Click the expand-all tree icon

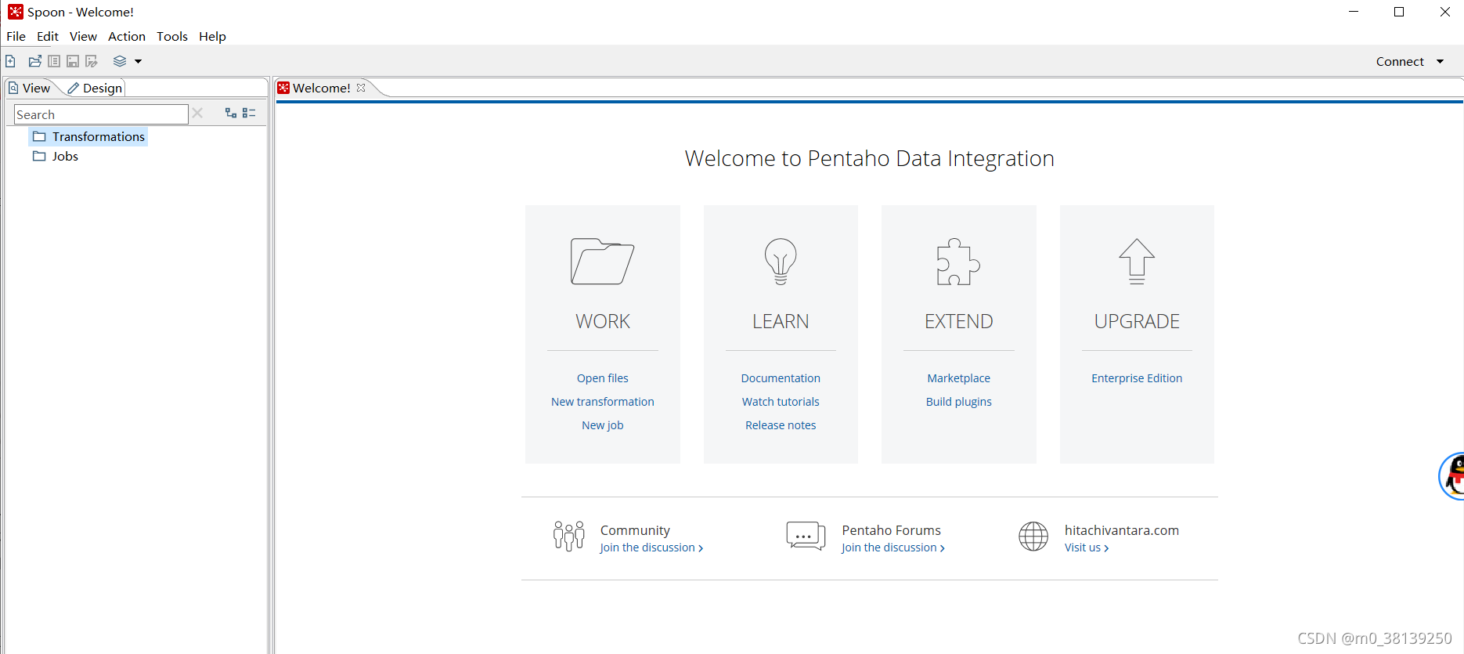pos(231,113)
